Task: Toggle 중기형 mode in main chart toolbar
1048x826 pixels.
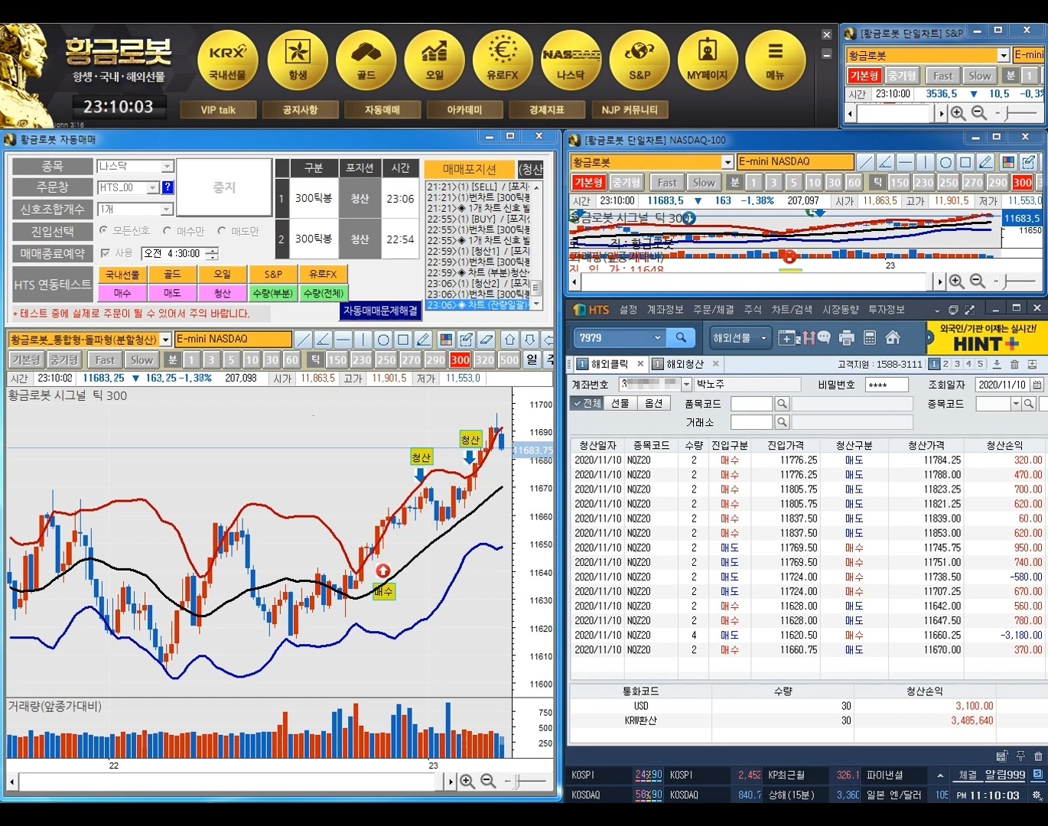Action: (64, 359)
